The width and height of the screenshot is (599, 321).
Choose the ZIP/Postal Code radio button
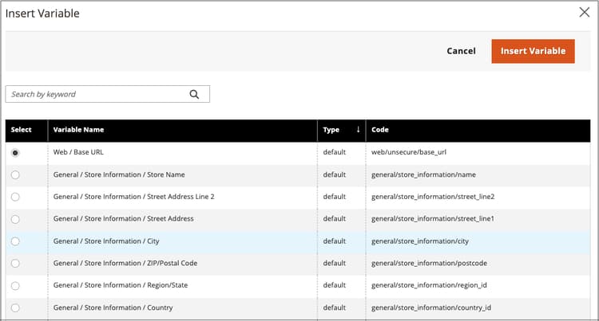tap(15, 264)
